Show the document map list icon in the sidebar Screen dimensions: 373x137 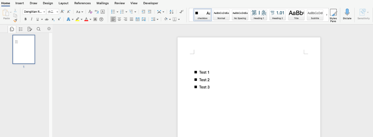point(21,29)
